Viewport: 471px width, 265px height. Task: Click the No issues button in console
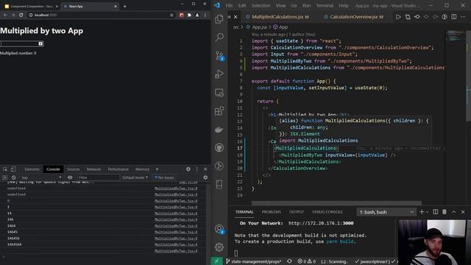coord(164,177)
